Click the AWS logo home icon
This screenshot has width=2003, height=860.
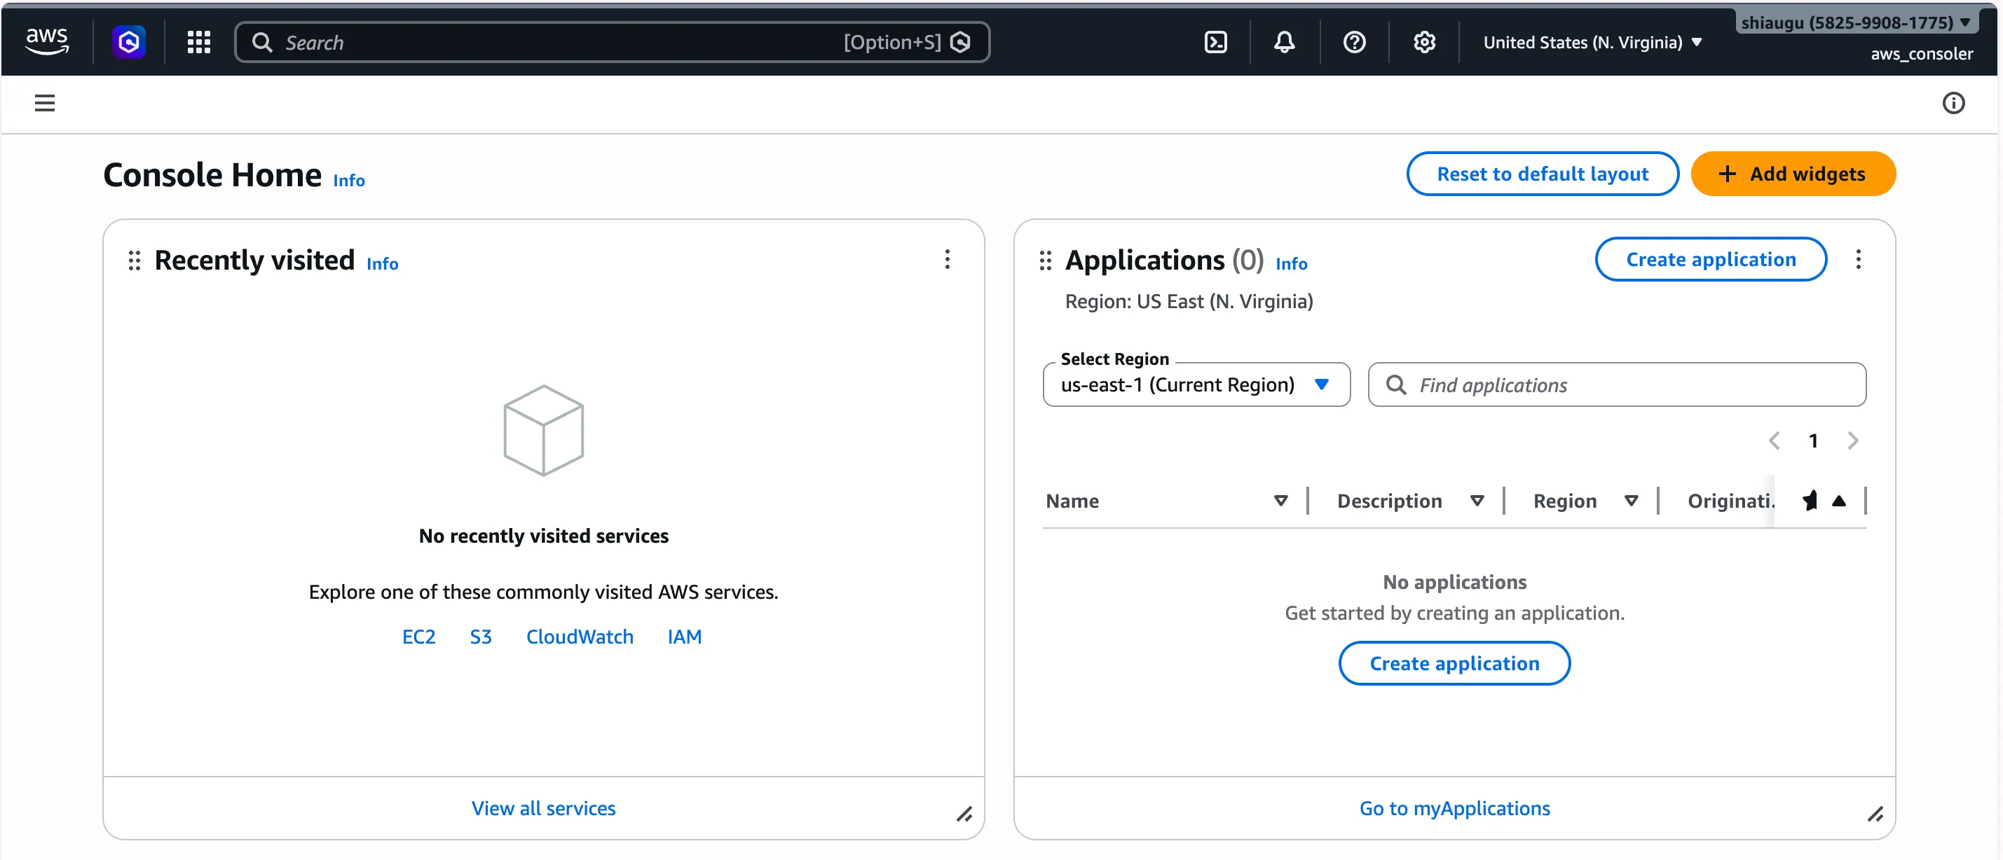[47, 41]
